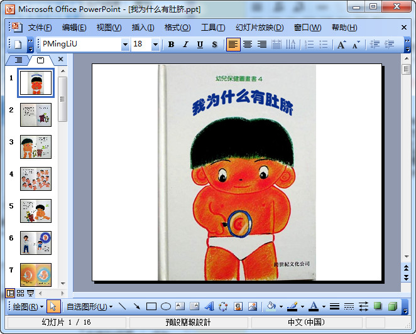The height and width of the screenshot is (334, 416).
Task: Select the Line drawing tool
Action: pos(123,307)
